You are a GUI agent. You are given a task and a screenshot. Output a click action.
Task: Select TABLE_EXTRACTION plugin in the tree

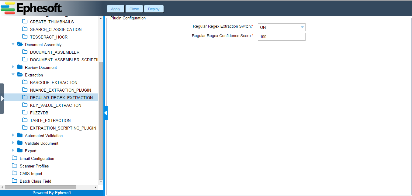point(50,120)
